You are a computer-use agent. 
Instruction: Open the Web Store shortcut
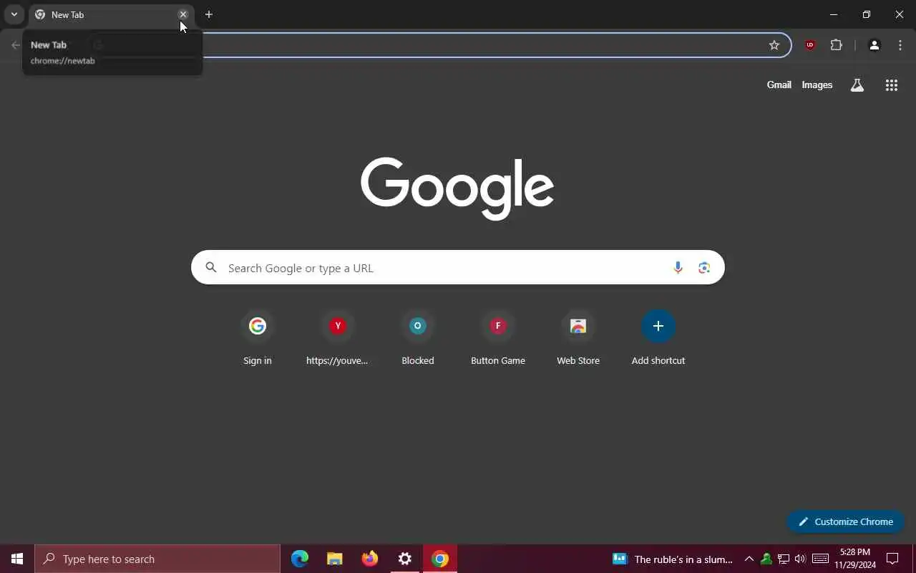point(578,338)
